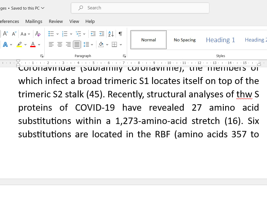Click the word 'Recently' in the document
The height and width of the screenshot is (200, 267).
click(126, 94)
